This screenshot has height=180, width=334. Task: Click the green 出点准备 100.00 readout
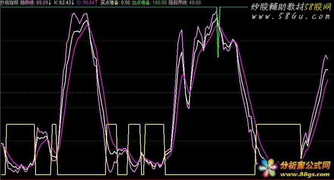pyautogui.click(x=149, y=3)
